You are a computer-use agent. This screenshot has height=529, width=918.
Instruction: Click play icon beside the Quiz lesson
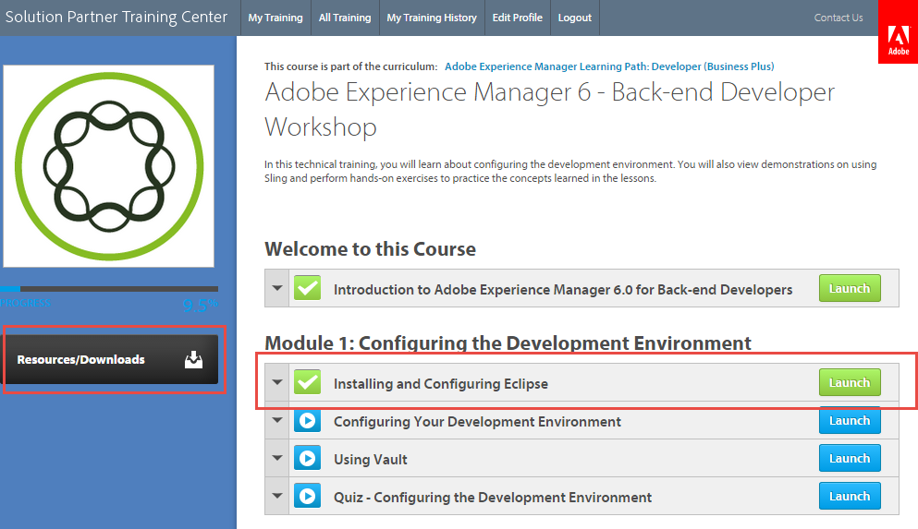[x=308, y=497]
